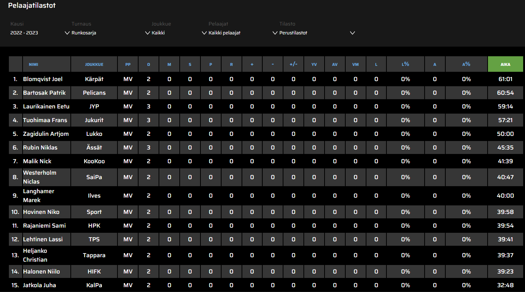Click team name Lukko
The width and height of the screenshot is (525, 292).
pyautogui.click(x=94, y=134)
